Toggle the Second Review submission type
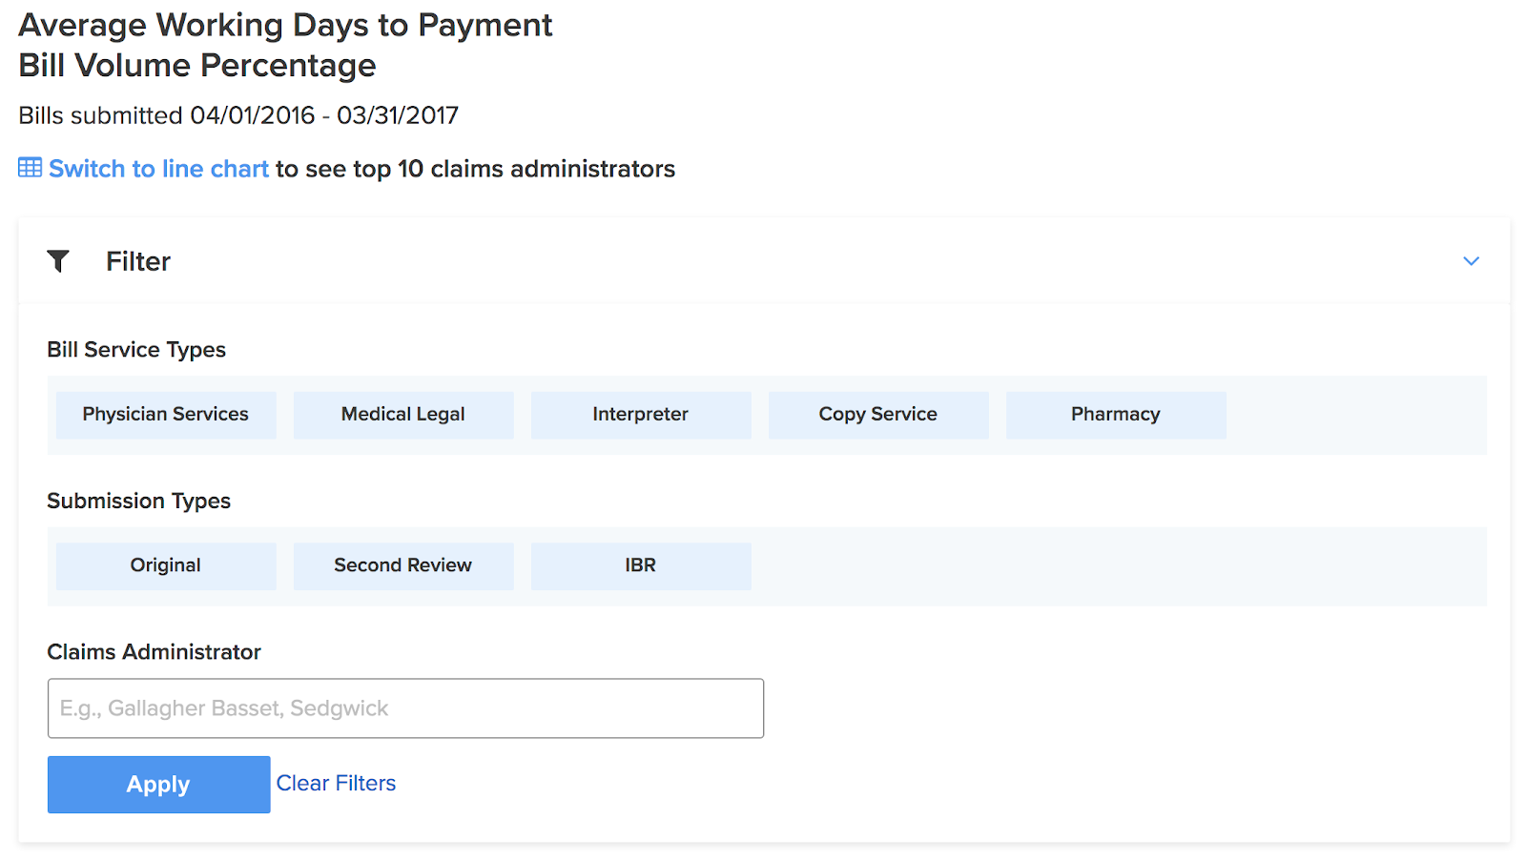1526x861 pixels. tap(403, 565)
